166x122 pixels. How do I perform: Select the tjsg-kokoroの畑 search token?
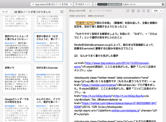(x=115, y=4)
